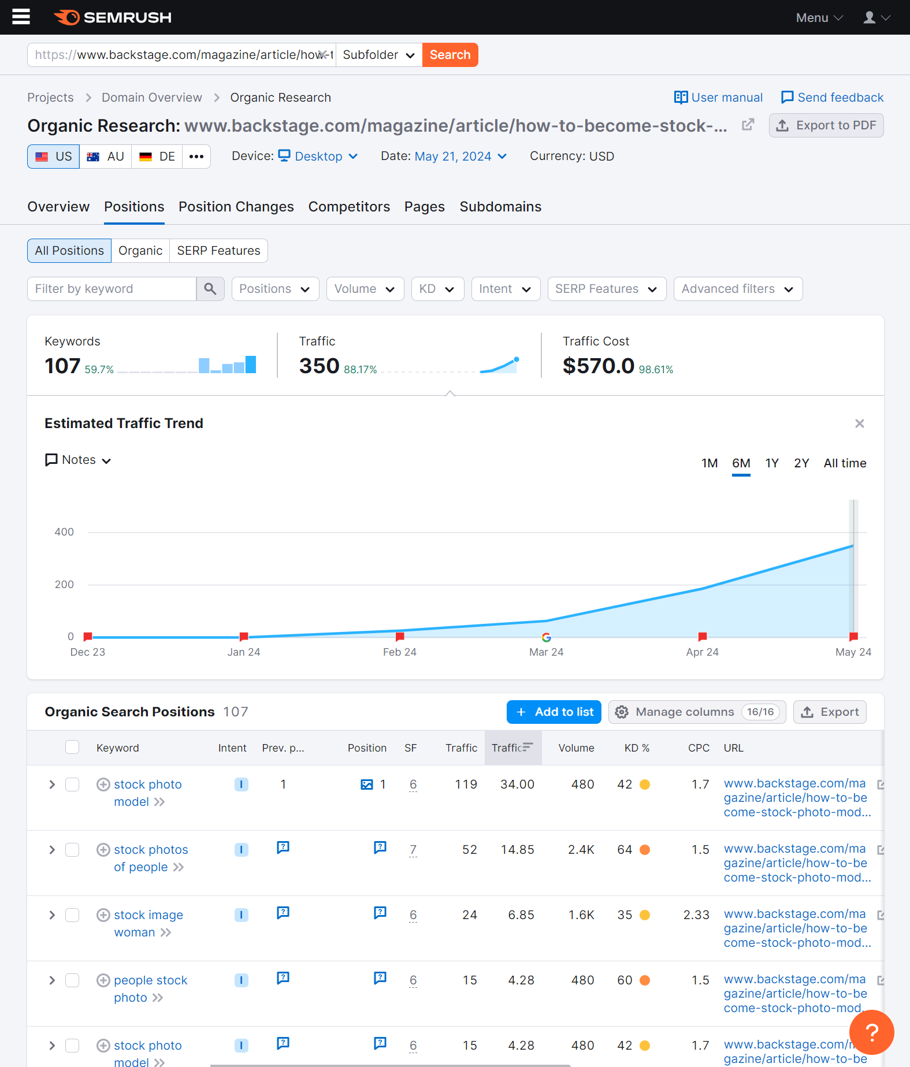Click the orange Search button

(x=450, y=55)
